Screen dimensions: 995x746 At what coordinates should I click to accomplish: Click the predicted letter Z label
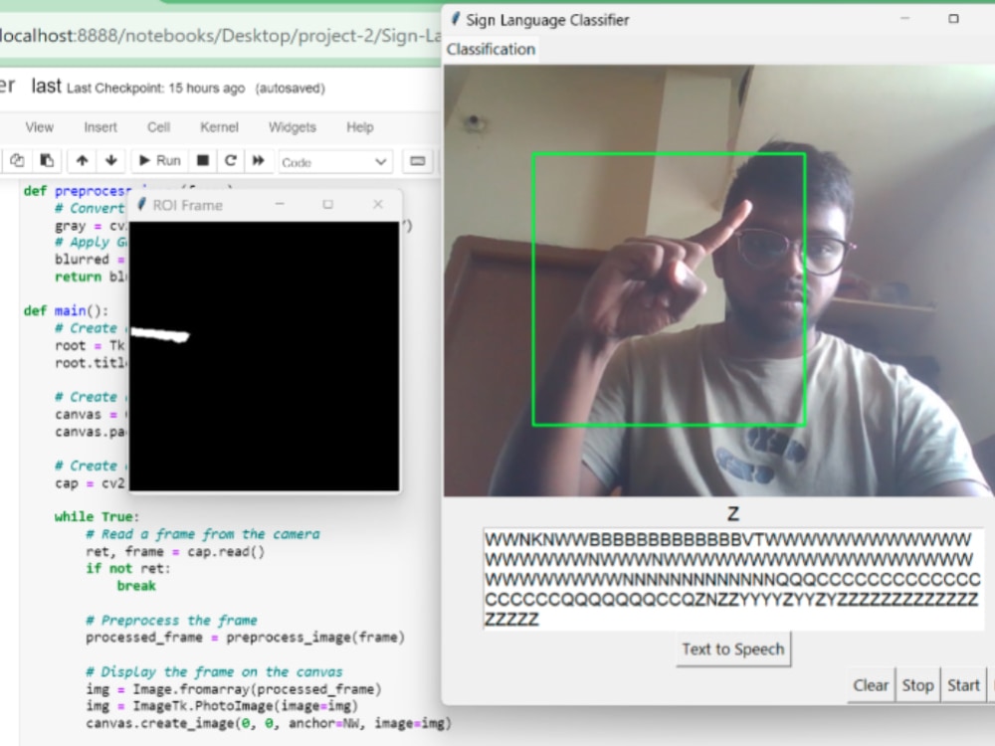click(733, 514)
